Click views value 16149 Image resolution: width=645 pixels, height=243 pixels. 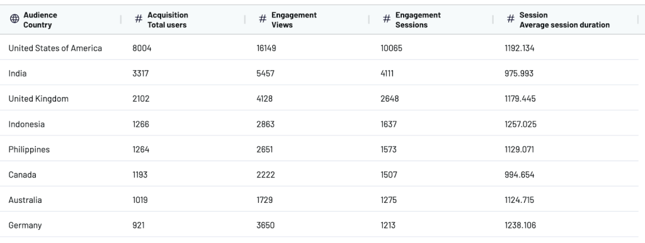pos(266,48)
